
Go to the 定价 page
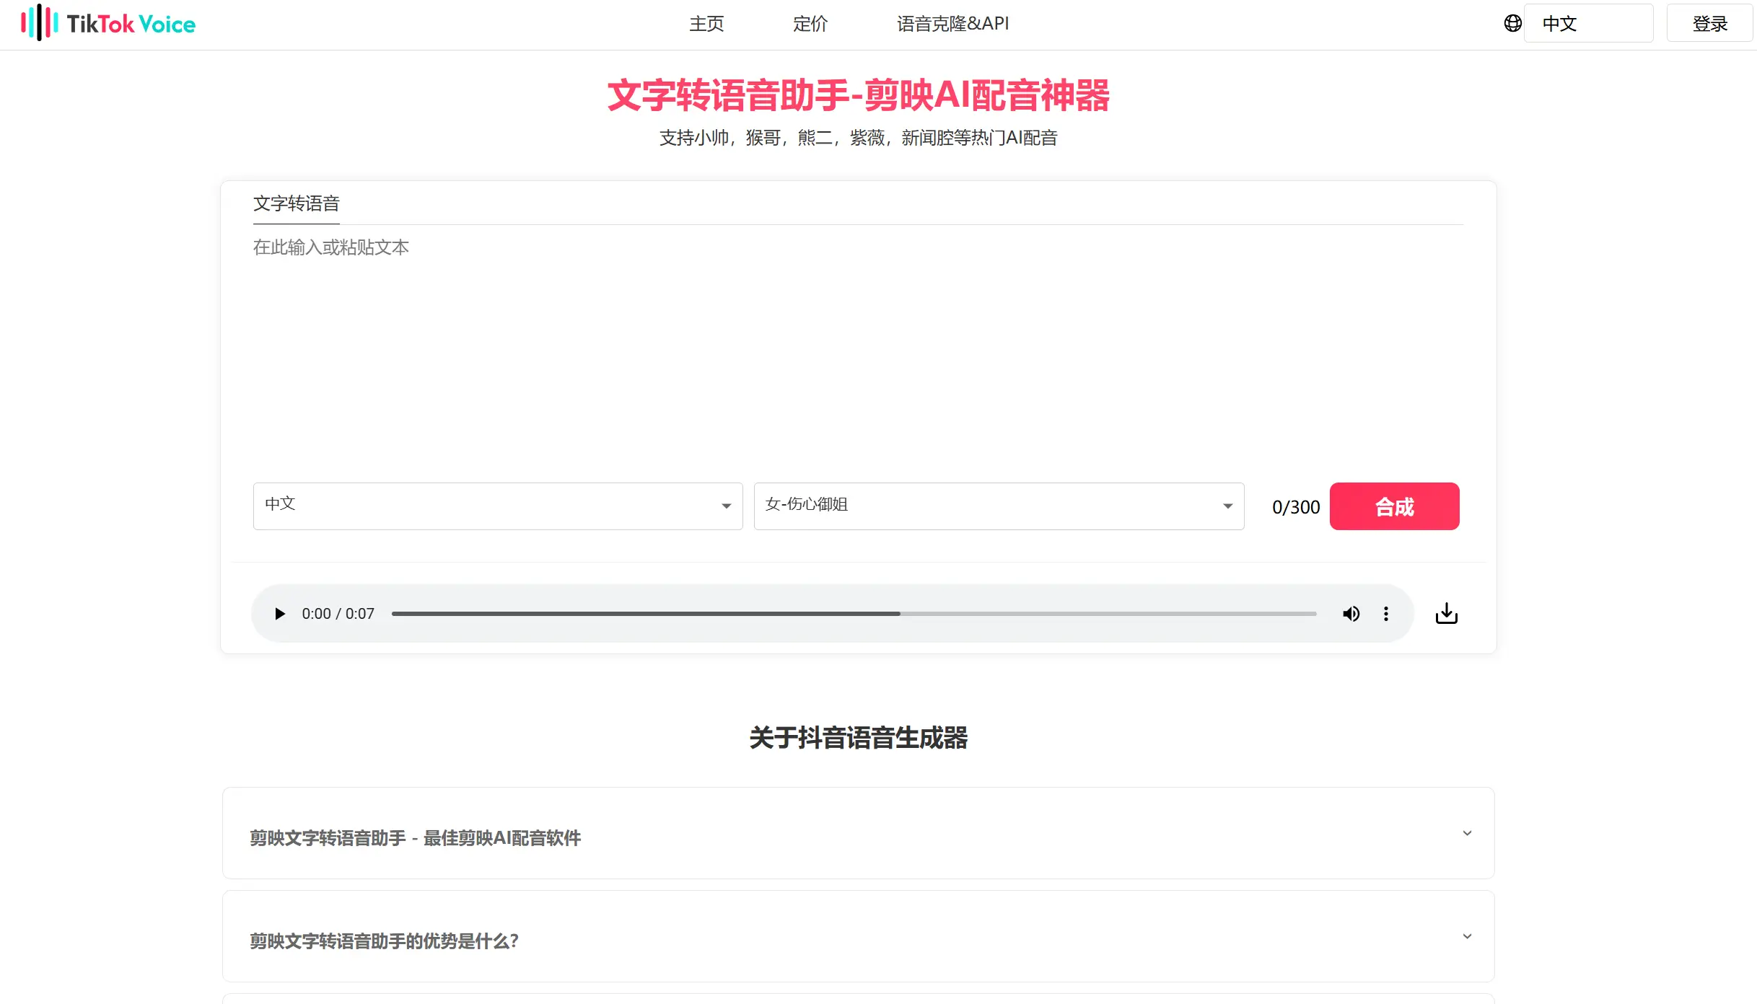pos(810,24)
